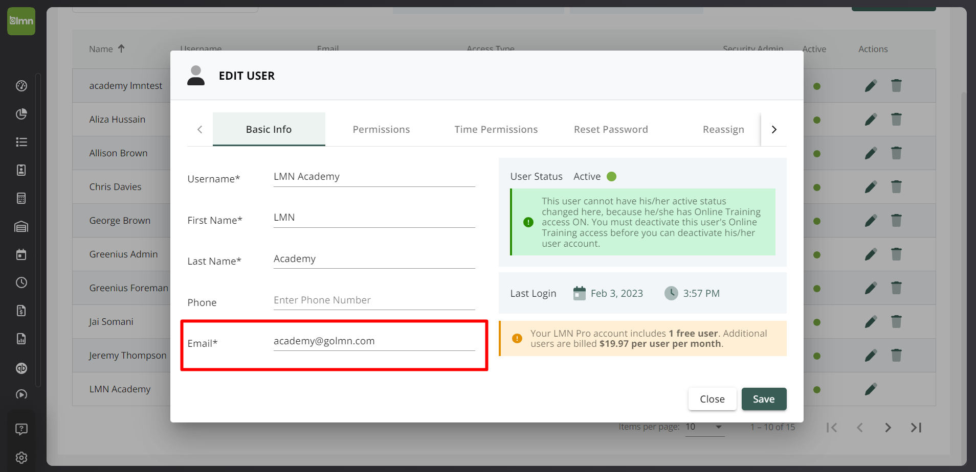
Task: Select the pie chart reports icon
Action: 21,114
